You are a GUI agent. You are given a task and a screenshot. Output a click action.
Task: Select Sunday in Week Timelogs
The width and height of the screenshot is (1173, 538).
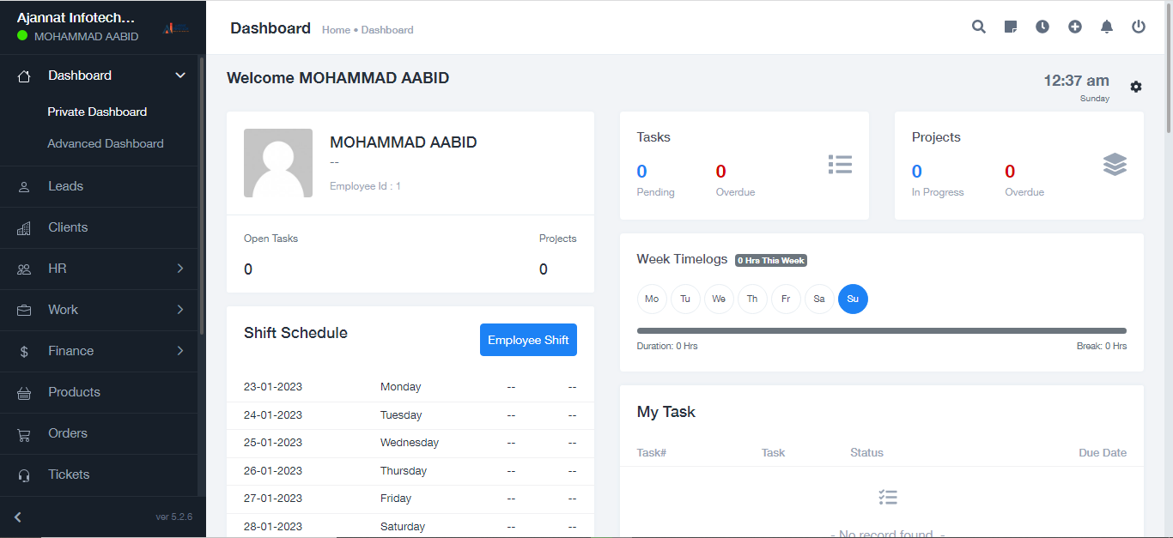pos(853,299)
